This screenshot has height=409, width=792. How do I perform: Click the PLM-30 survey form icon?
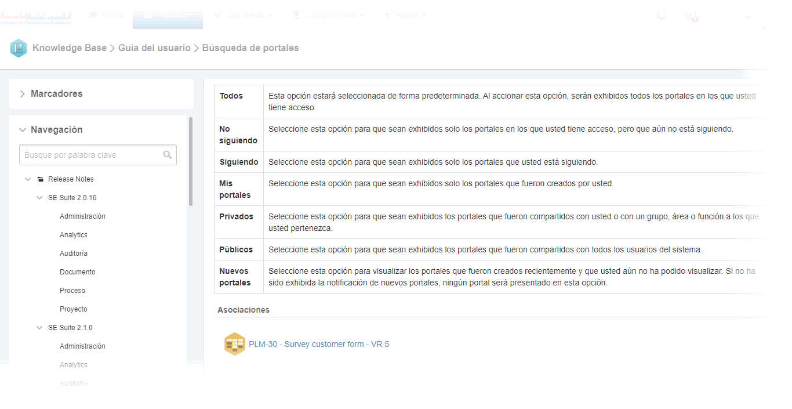coord(235,344)
